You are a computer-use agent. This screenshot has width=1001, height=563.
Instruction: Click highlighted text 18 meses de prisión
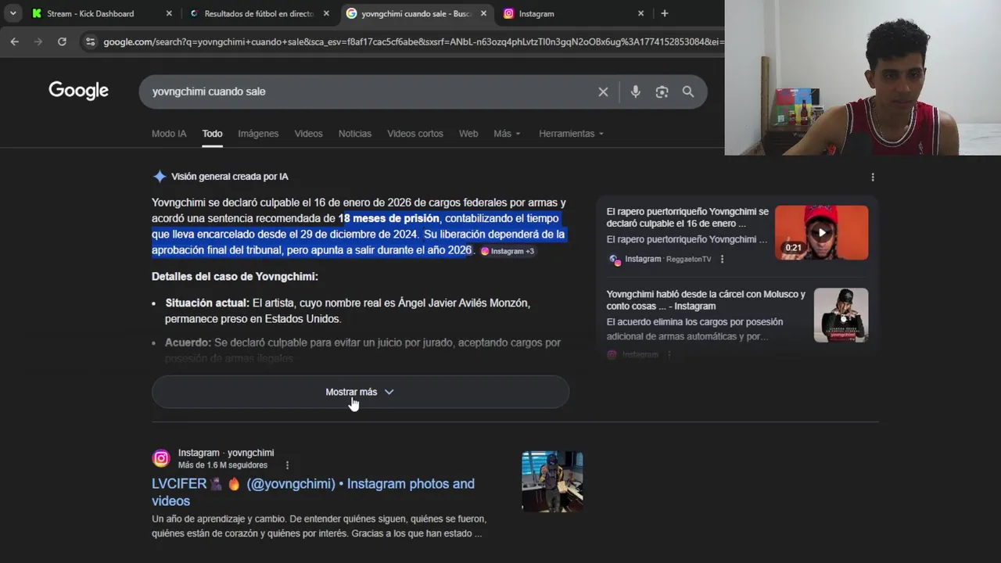coord(389,218)
